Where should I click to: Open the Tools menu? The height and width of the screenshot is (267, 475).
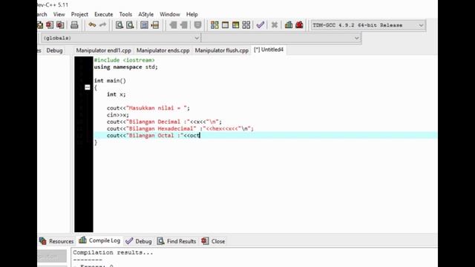tap(125, 14)
